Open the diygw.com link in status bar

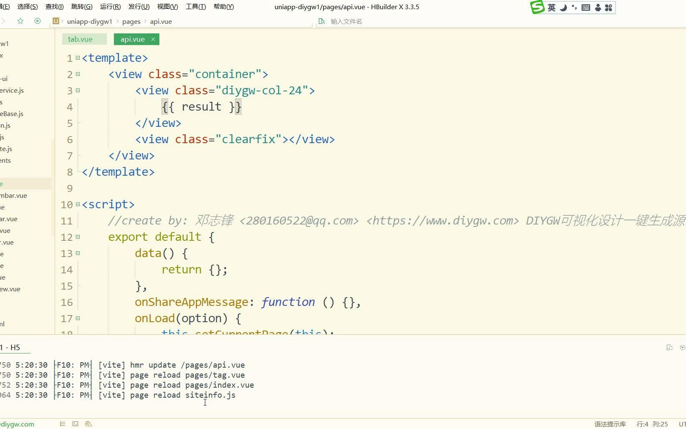(17, 424)
